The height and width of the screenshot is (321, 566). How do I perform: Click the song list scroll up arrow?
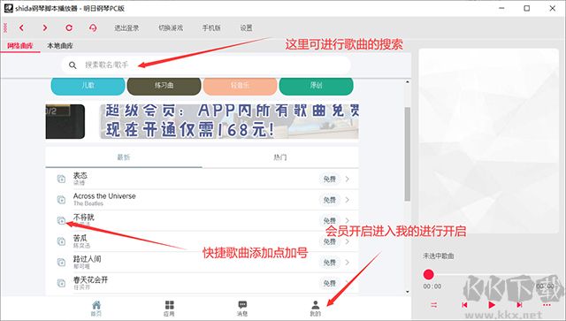pyautogui.click(x=407, y=82)
